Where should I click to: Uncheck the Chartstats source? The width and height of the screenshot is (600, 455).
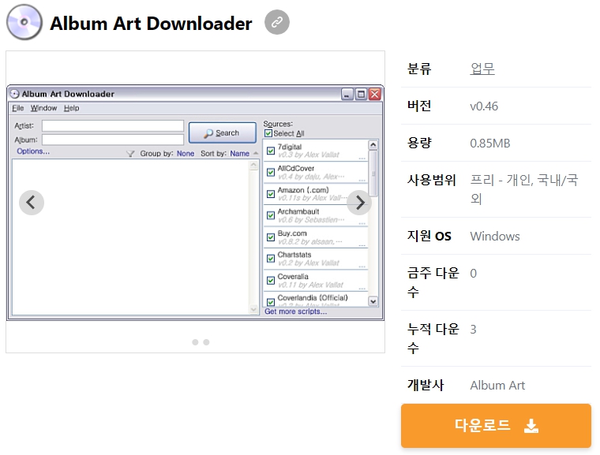point(271,259)
